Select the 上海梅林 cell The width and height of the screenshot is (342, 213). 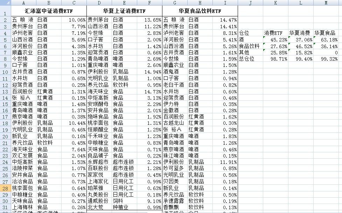[x=24, y=207]
